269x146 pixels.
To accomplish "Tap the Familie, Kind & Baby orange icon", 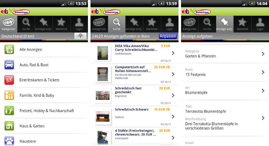I will coord(9,95).
